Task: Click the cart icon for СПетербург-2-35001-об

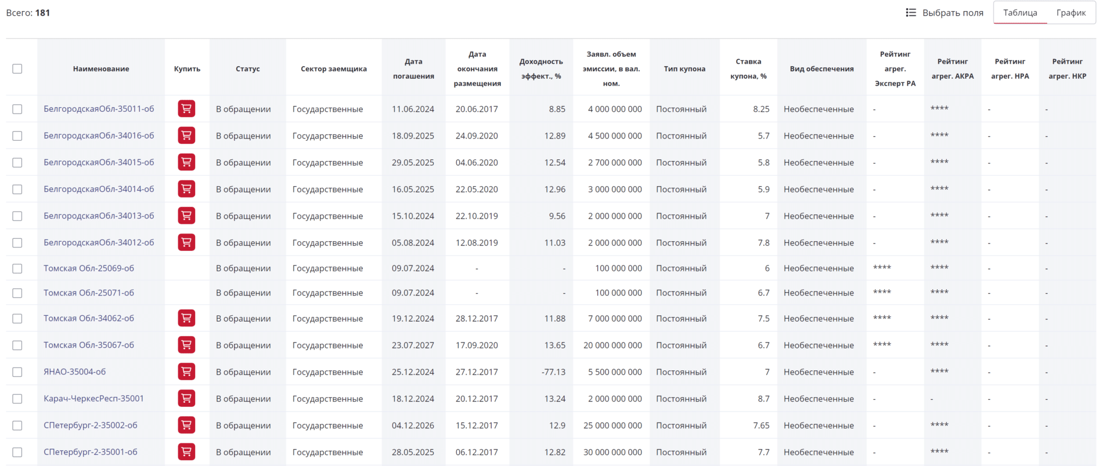Action: click(x=186, y=452)
